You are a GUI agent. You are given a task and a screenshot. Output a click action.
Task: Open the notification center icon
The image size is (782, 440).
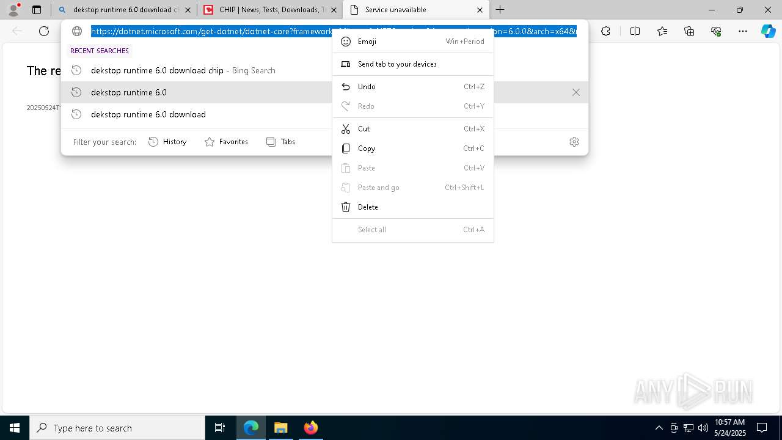(x=762, y=428)
